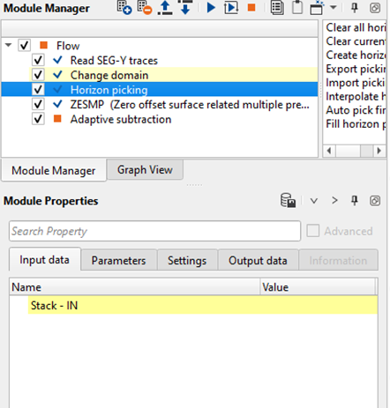
Task: Toggle the Adaptive subtraction checkbox
Action: (x=38, y=119)
